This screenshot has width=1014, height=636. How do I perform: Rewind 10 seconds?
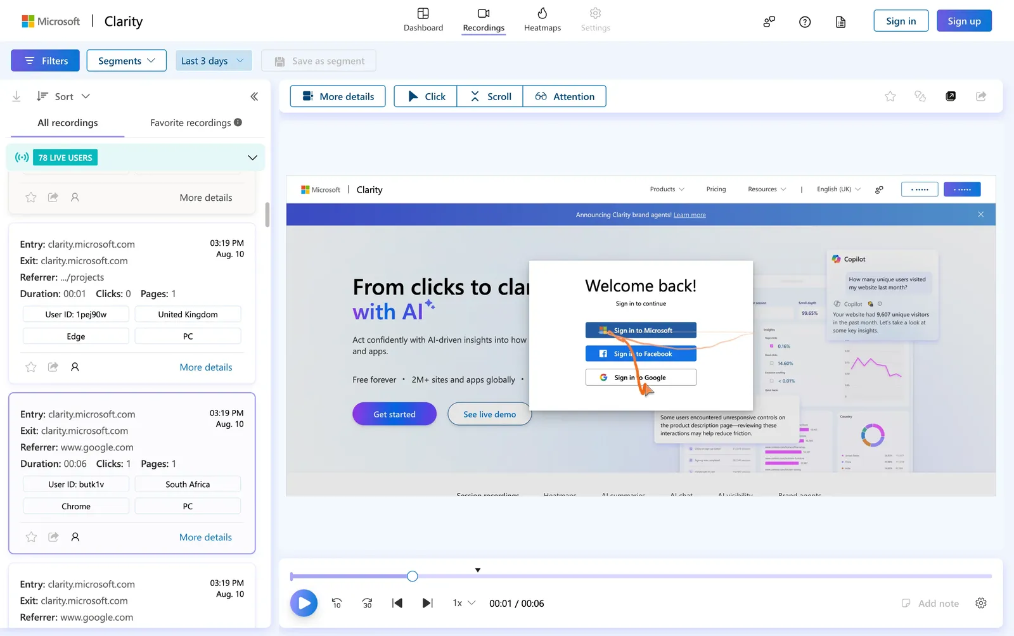[337, 603]
